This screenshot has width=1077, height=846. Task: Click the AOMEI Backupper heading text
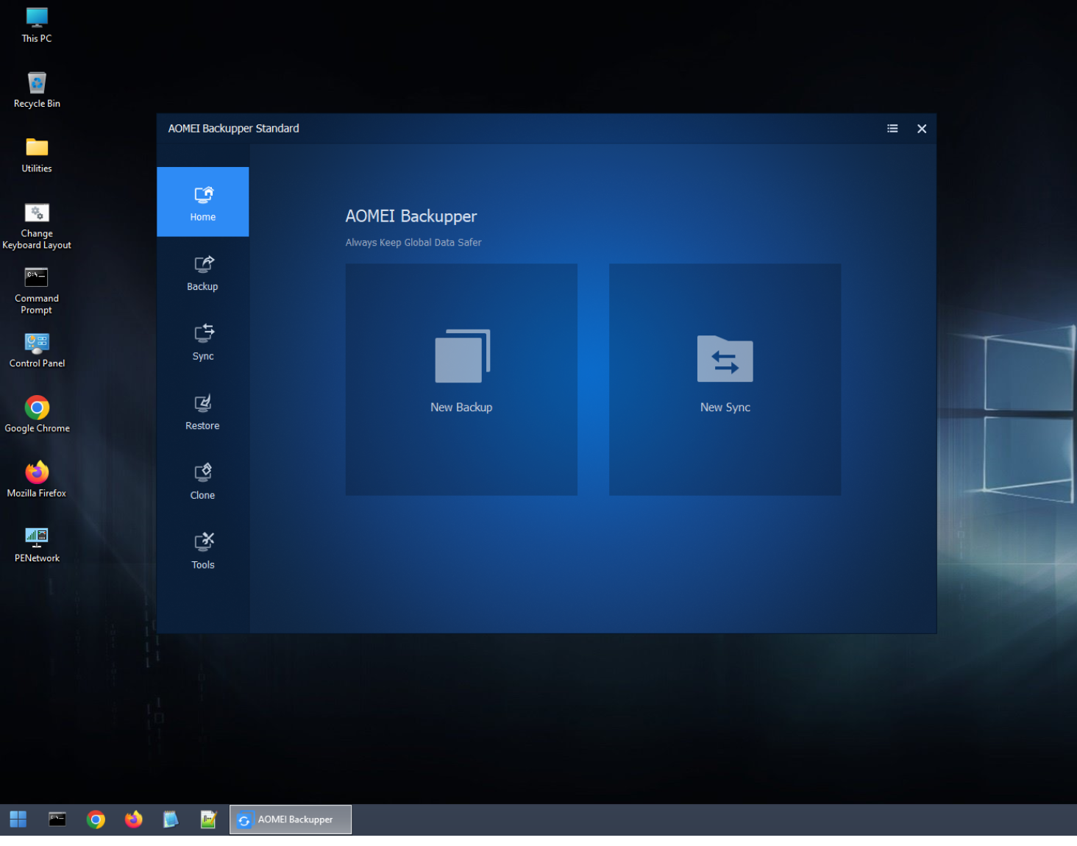411,216
